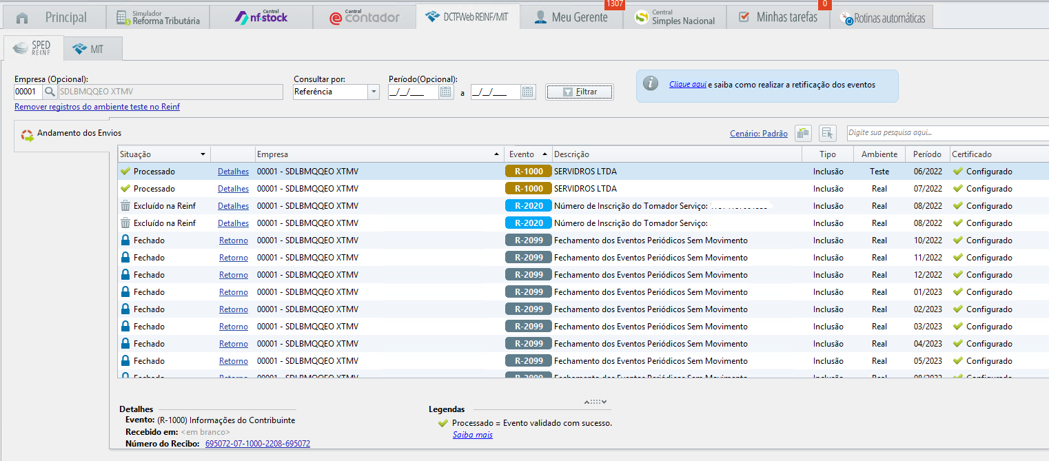The image size is (1049, 461).
Task: Open Detalhes link for first Processado row
Action: click(233, 172)
